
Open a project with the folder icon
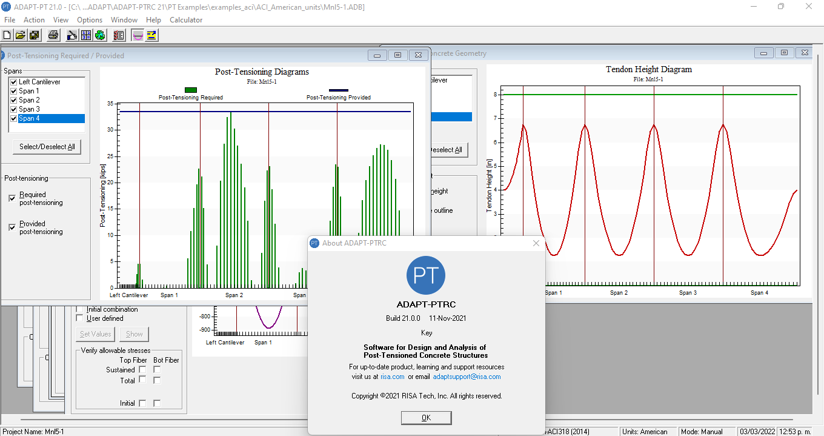21,35
